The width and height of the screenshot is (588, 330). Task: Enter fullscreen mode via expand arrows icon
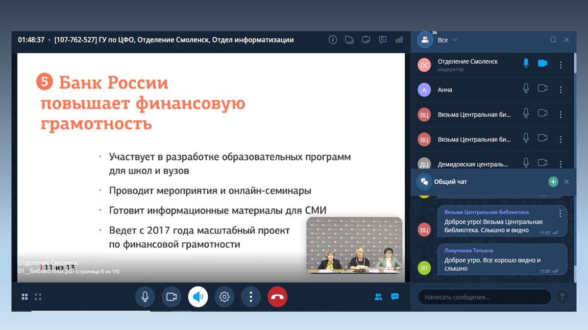pyautogui.click(x=38, y=297)
